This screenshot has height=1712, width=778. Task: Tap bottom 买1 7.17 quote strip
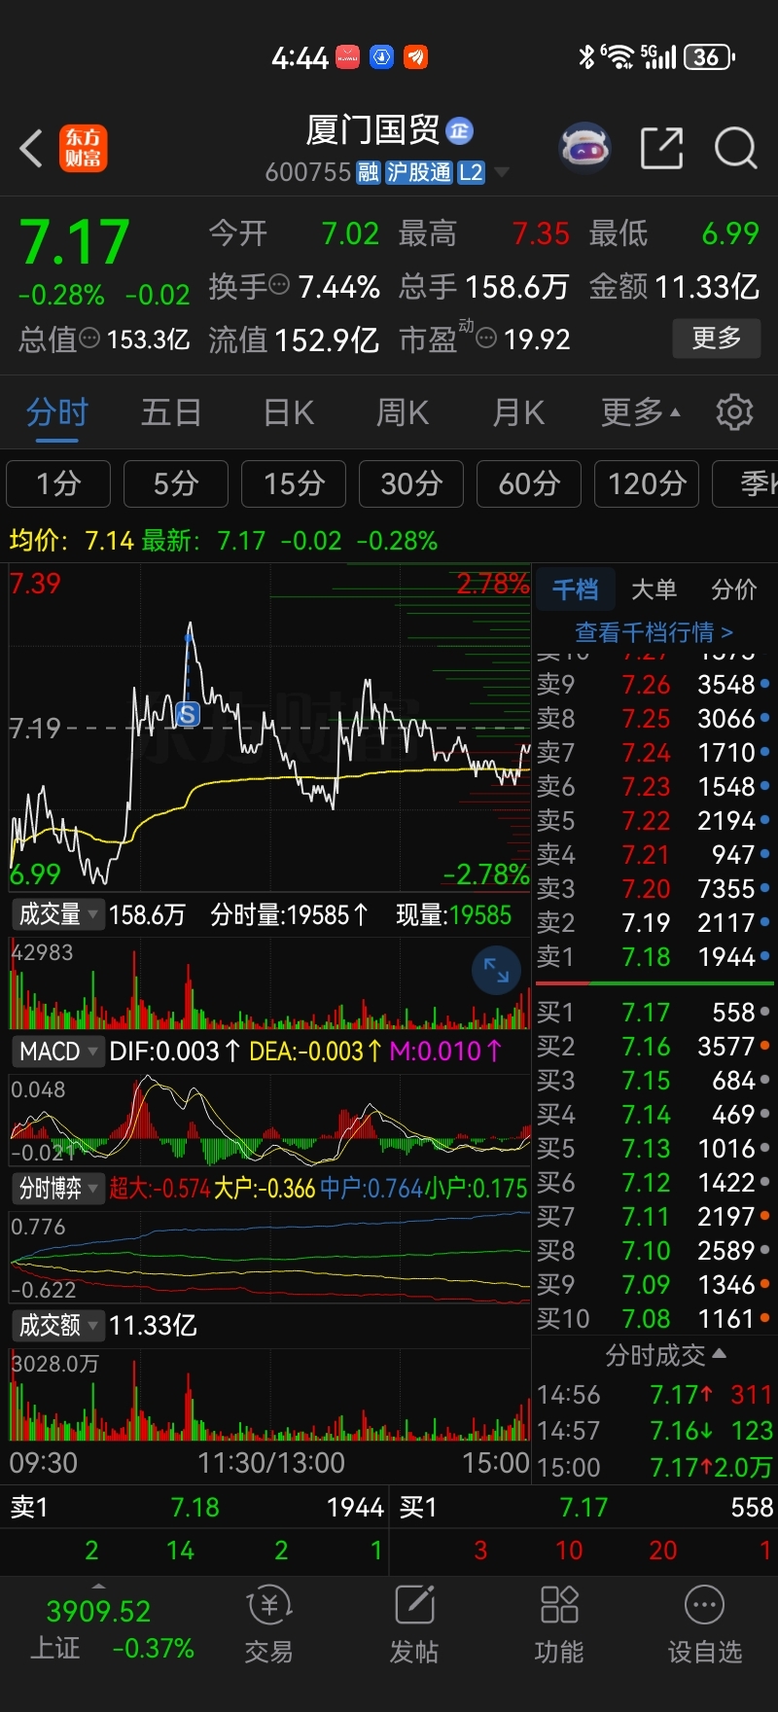click(583, 1508)
